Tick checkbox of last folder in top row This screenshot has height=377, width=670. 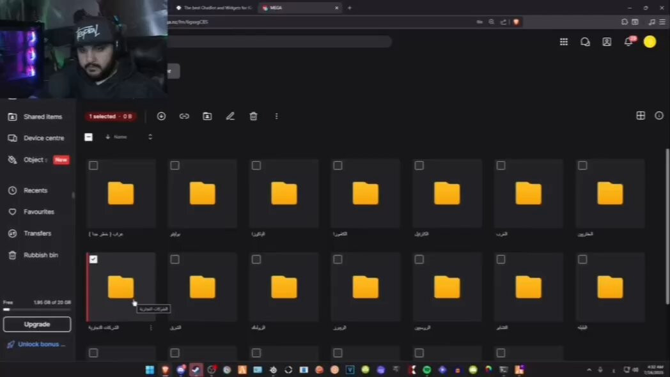pos(582,165)
